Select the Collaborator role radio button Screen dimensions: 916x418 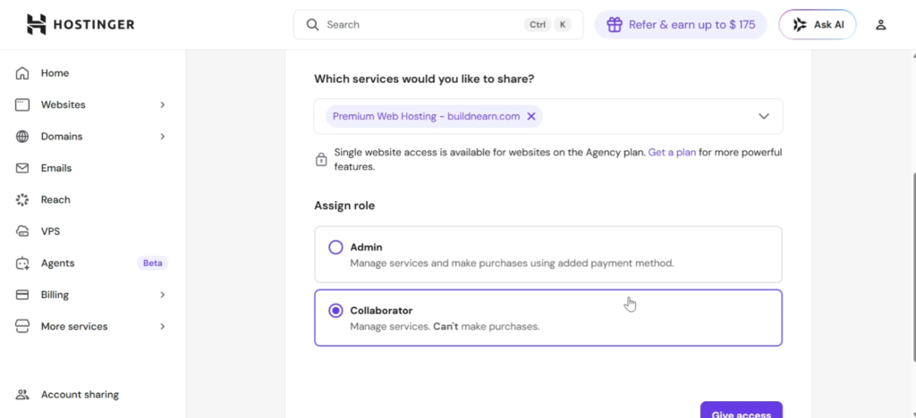click(335, 311)
